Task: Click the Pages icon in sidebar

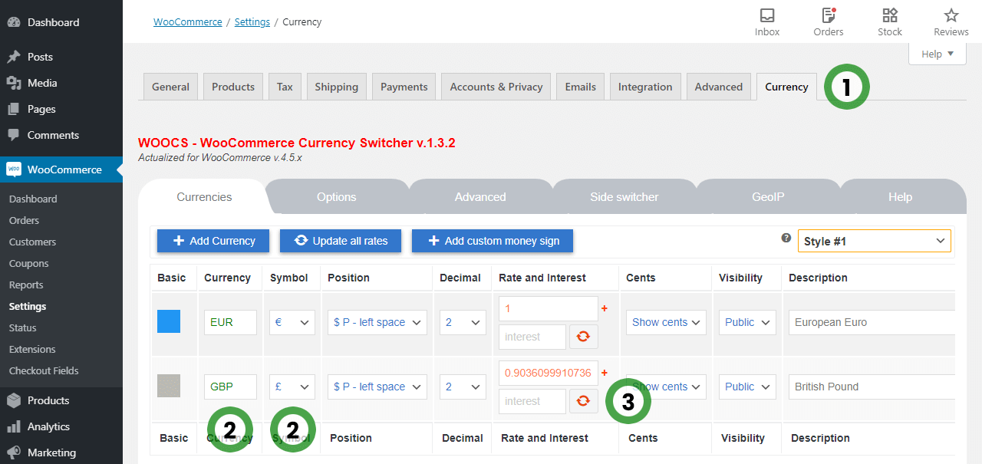Action: (14, 109)
